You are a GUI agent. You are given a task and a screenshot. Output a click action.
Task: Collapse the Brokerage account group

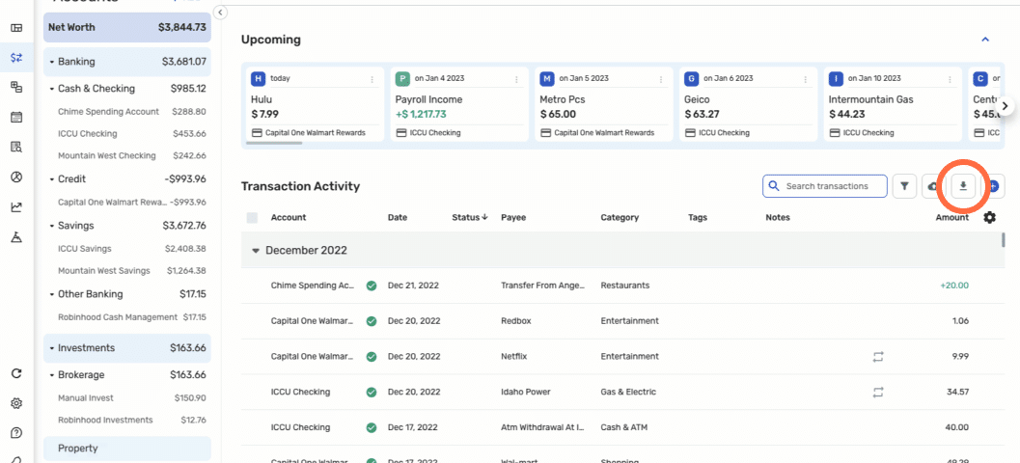click(51, 375)
